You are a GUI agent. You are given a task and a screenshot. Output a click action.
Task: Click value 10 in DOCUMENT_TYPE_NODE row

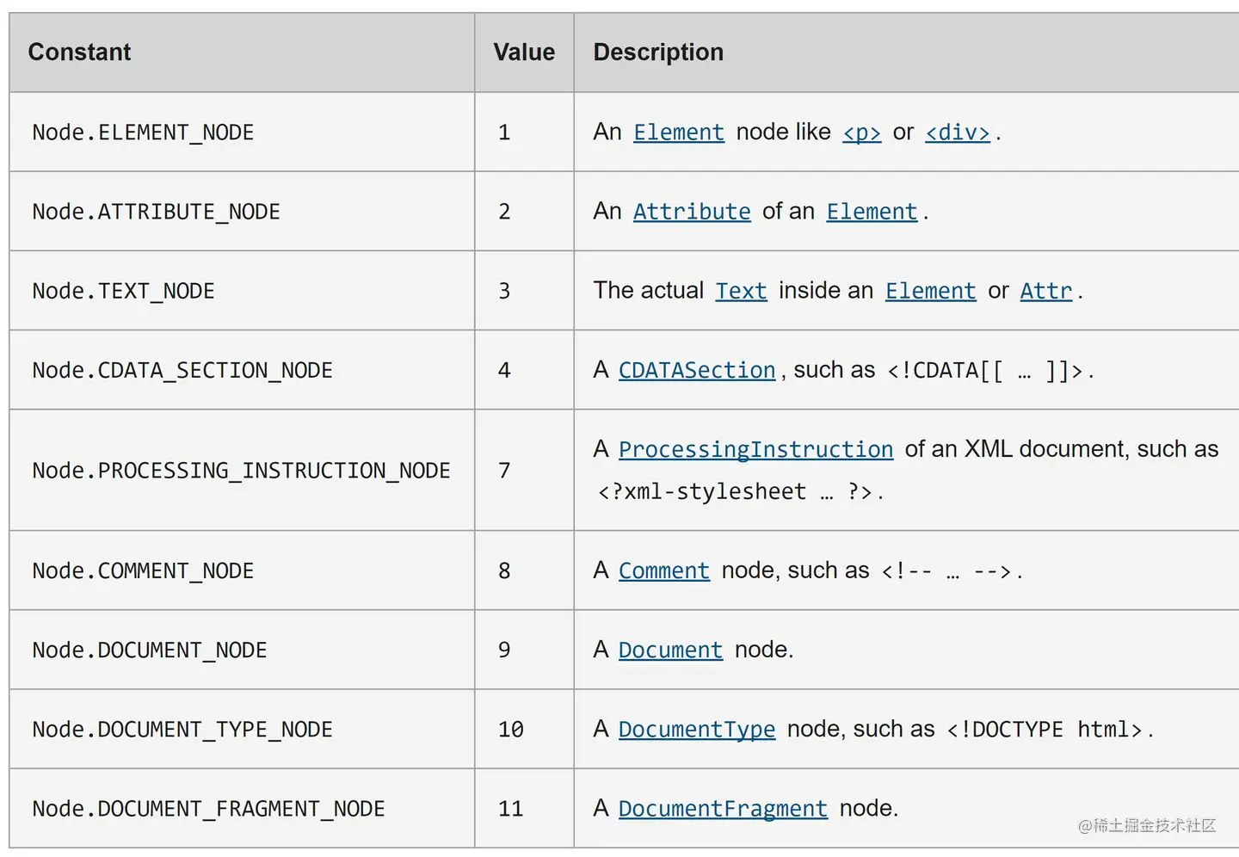(x=510, y=730)
